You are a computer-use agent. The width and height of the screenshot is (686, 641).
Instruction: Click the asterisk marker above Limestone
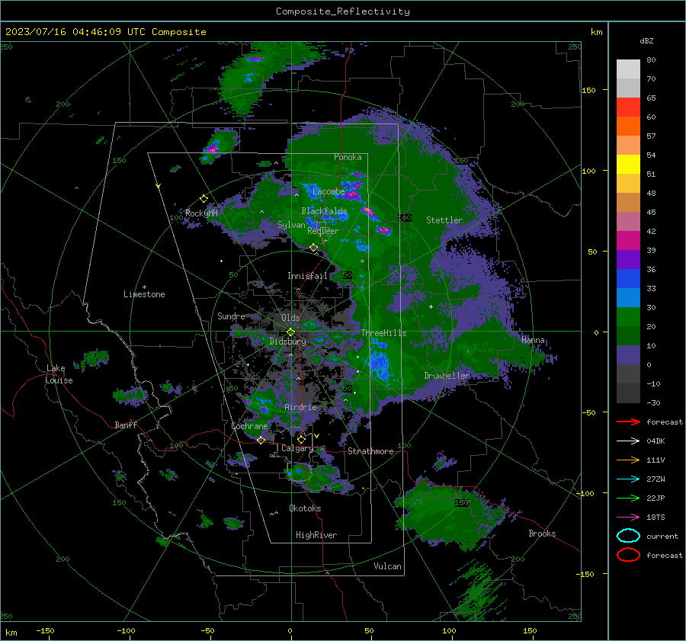click(144, 287)
